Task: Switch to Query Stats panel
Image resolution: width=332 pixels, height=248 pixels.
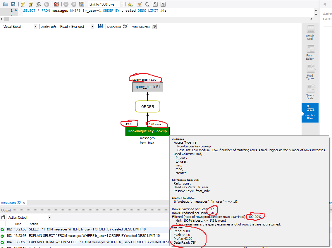Action: point(310,92)
